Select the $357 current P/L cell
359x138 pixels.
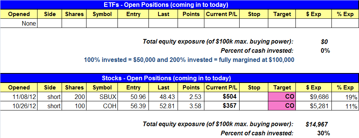point(222,106)
